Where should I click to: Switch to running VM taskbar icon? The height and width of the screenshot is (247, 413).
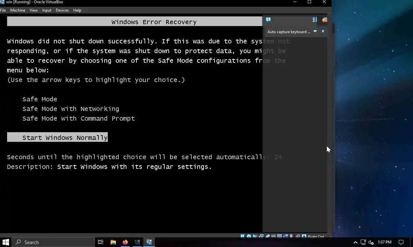point(149,242)
